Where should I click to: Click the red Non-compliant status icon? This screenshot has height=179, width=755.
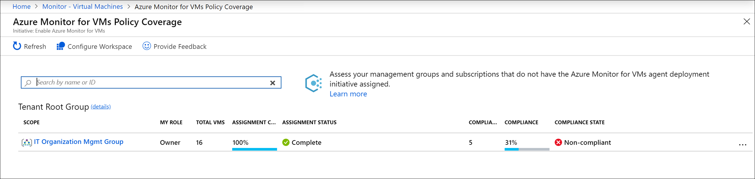[558, 142]
